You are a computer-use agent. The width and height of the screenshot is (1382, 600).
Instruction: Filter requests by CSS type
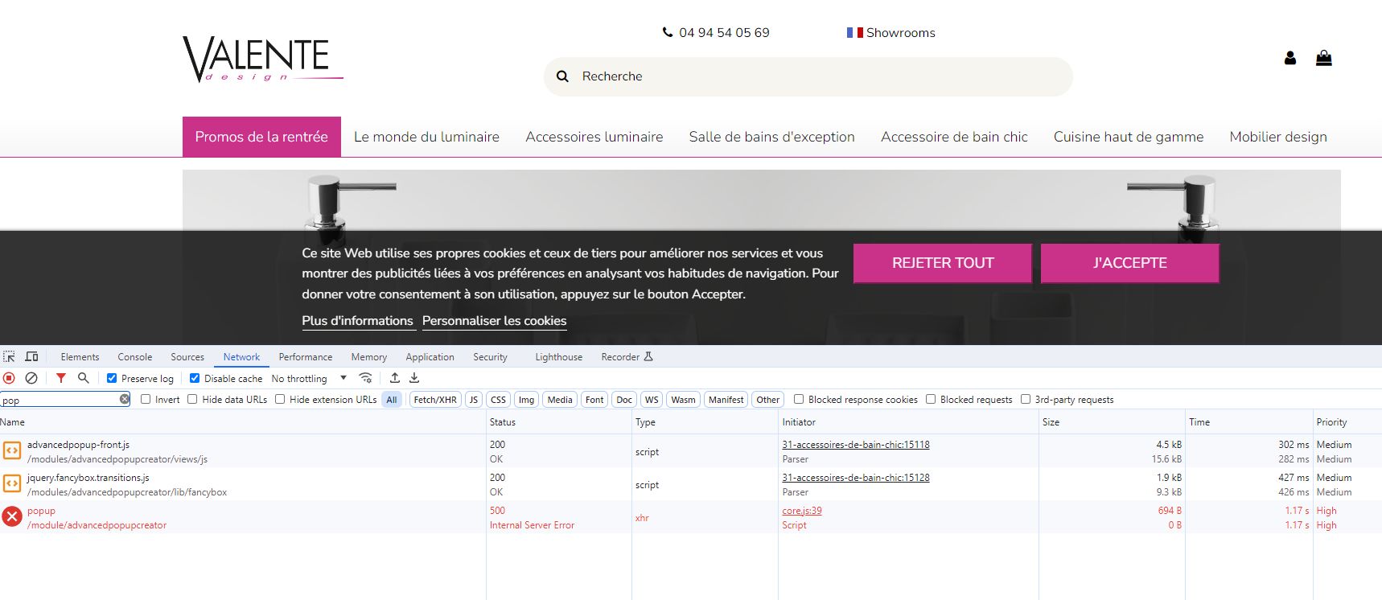tap(499, 400)
